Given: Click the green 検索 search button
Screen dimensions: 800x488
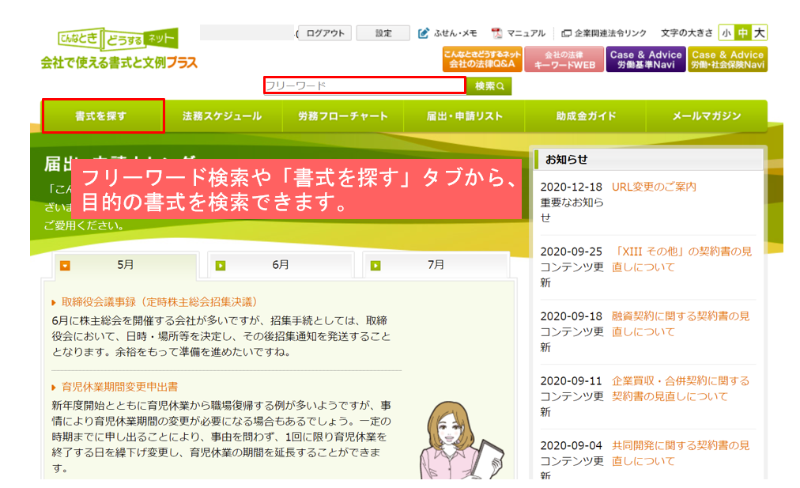Looking at the screenshot, I should tap(489, 85).
